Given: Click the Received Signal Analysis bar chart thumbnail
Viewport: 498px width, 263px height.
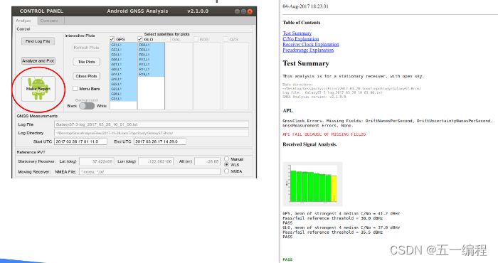Looking at the screenshot, I should pyautogui.click(x=312, y=184).
